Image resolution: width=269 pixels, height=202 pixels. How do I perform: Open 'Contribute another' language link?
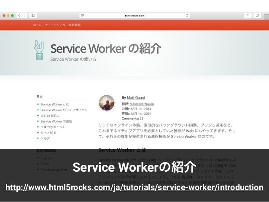pos(54,170)
